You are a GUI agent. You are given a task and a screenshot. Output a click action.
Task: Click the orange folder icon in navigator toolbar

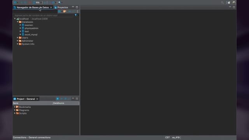65,11
